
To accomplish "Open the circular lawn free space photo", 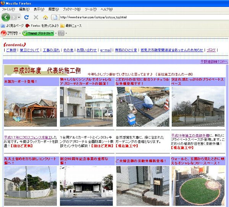I will pyautogui.click(x=198, y=186).
